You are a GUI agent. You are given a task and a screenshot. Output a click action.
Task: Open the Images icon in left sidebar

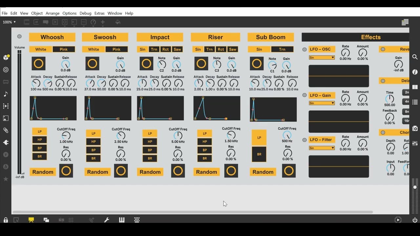(6, 118)
